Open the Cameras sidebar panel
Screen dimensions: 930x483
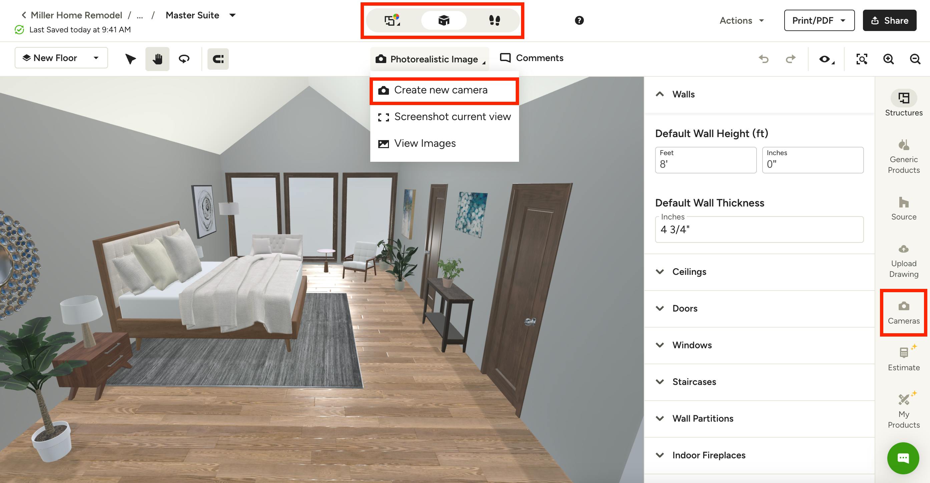tap(903, 313)
